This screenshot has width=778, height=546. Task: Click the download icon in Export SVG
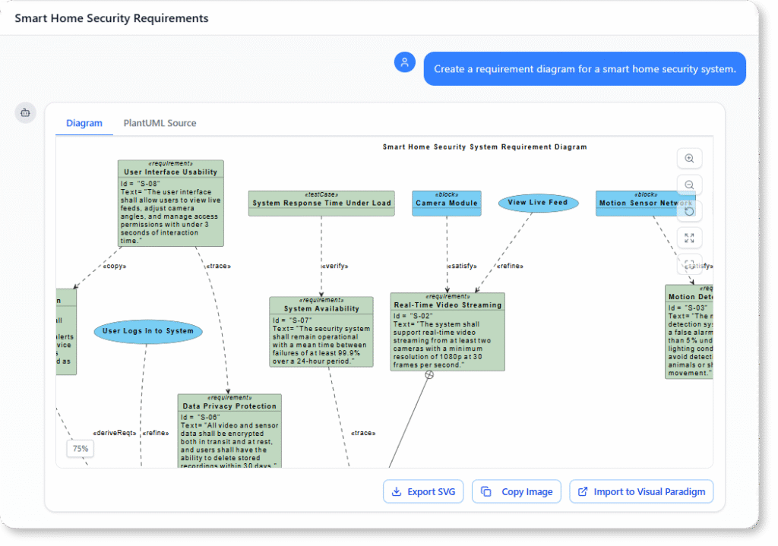tap(396, 491)
